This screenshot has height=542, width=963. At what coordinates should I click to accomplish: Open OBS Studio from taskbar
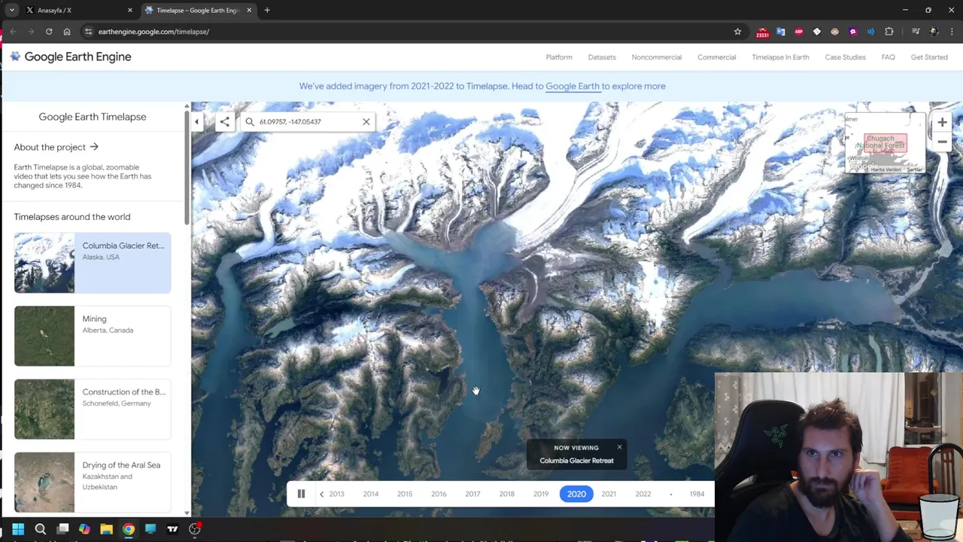pos(195,529)
